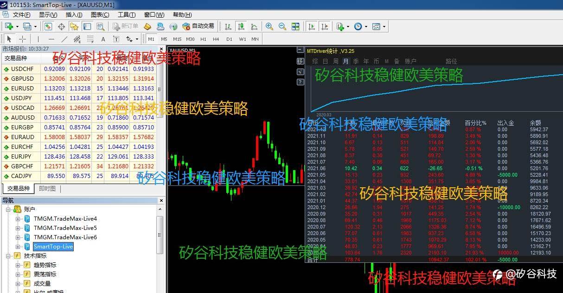This screenshot has height=293, width=563.
Task: Open the New Chart icon in toolbar
Action: [9, 26]
